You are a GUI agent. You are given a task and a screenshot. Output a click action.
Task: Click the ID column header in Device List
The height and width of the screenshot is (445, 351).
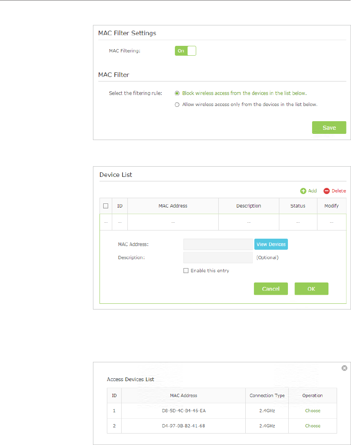click(x=120, y=206)
